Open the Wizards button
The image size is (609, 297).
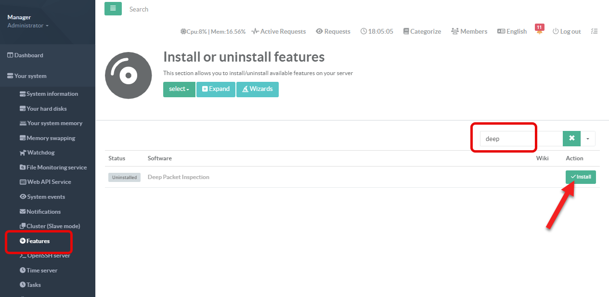tap(257, 89)
